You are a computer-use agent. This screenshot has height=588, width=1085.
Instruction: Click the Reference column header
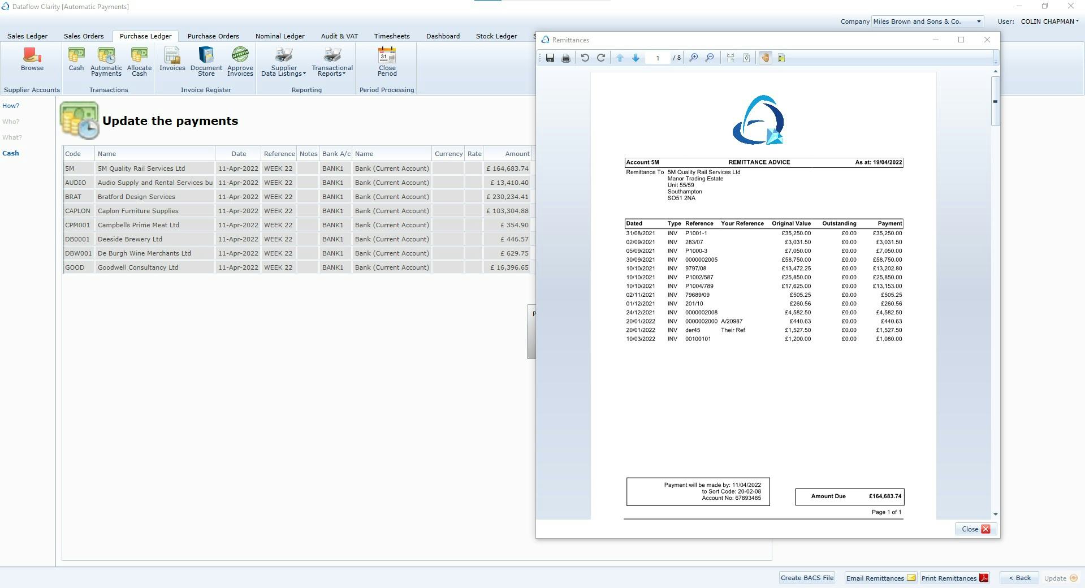tap(279, 154)
